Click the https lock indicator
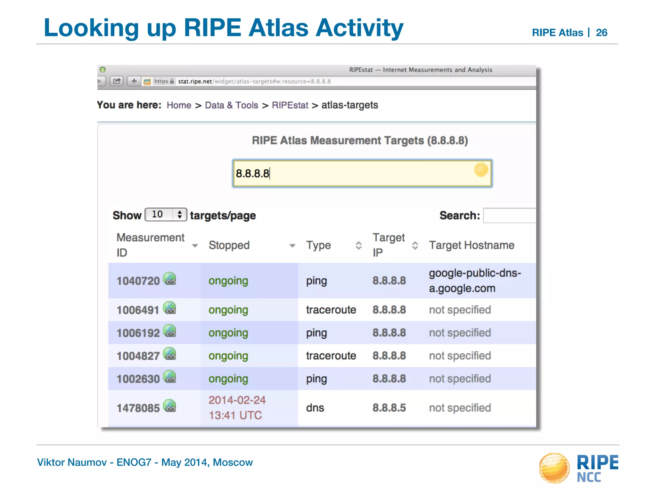The height and width of the screenshot is (492, 656). pos(164,81)
